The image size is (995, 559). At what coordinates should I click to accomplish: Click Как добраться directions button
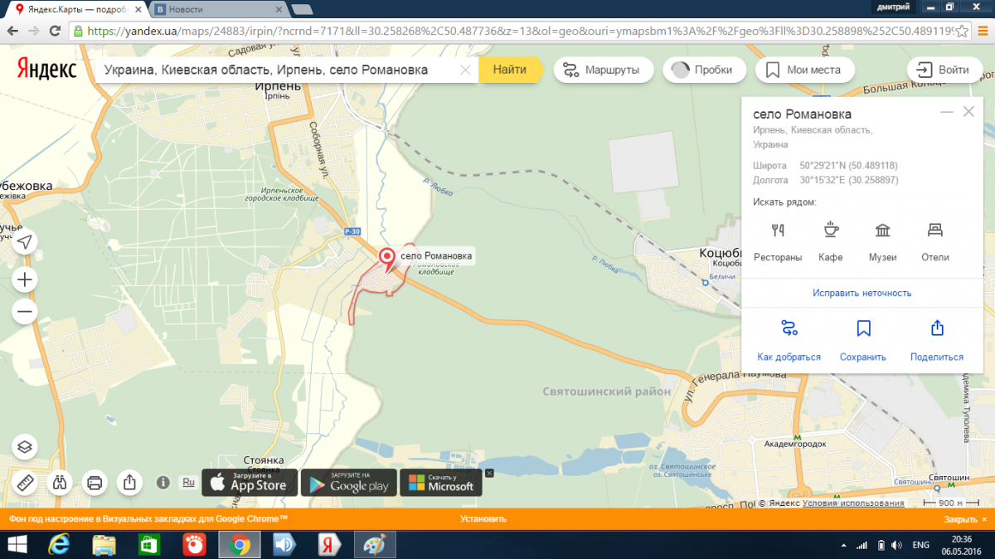[x=789, y=340]
